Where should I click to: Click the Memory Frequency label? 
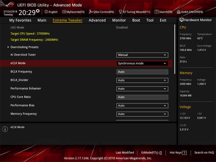tap(24, 114)
